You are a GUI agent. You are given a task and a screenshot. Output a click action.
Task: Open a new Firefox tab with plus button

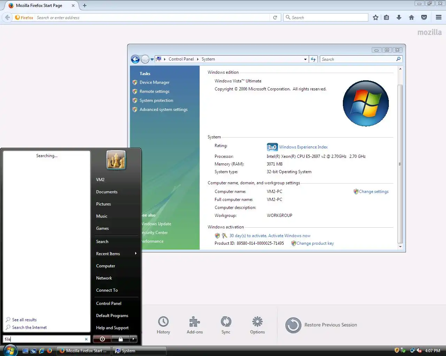85,6
